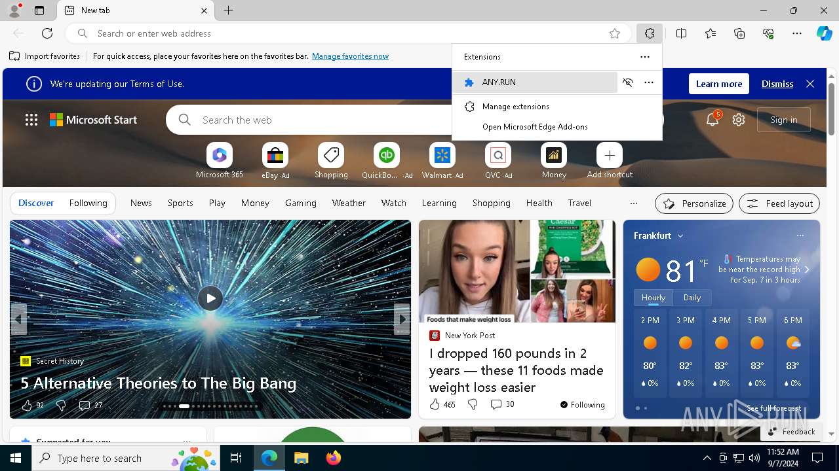
Task: Switch to Discover feed tab
Action: (36, 203)
